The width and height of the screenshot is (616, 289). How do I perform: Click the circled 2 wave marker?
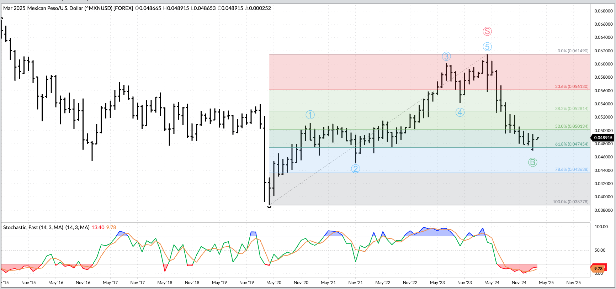(x=355, y=169)
